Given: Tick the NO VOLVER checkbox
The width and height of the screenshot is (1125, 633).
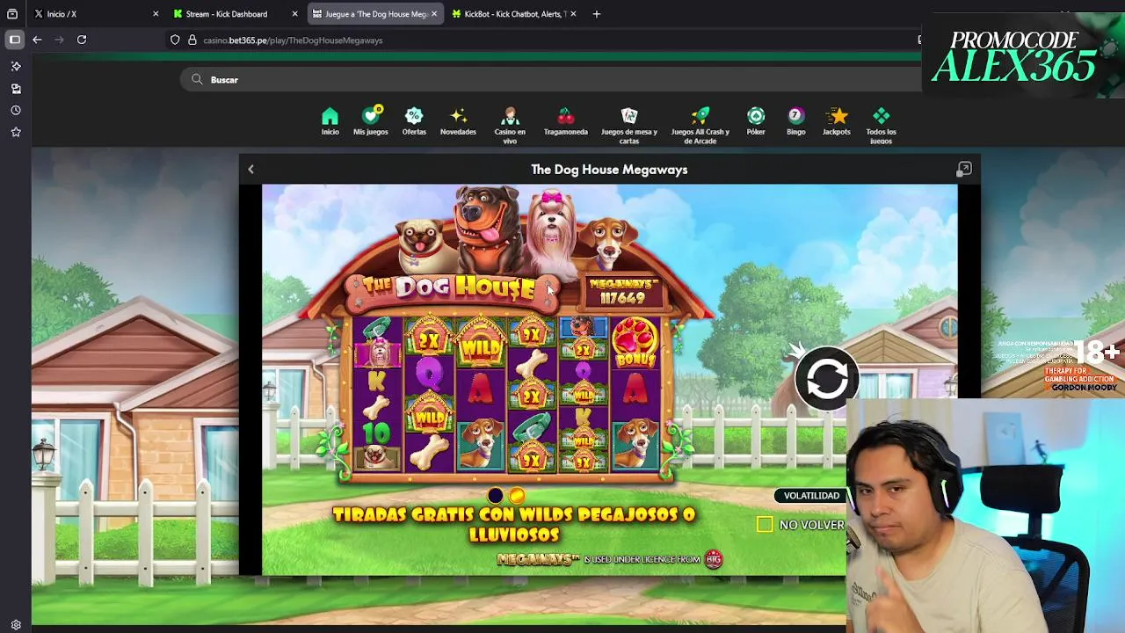Looking at the screenshot, I should 765,524.
